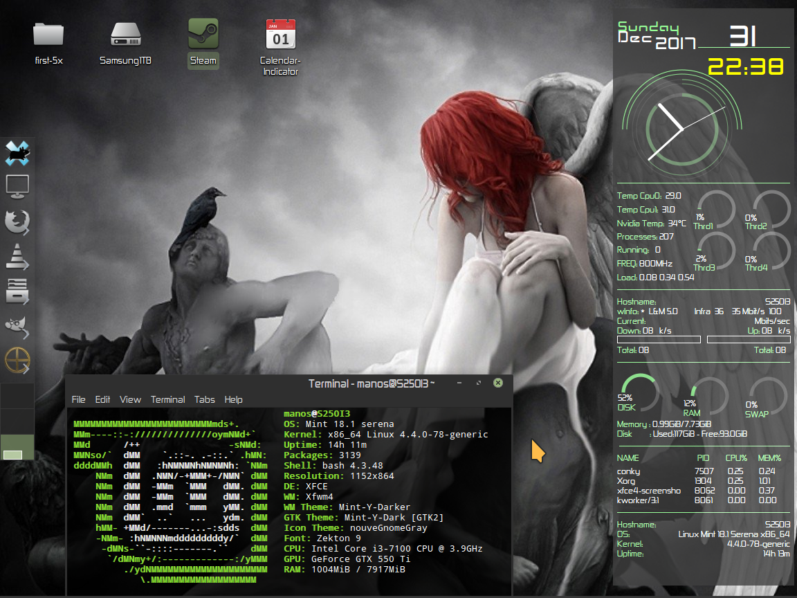Click the 'Packages: 3139' terminal line
Viewport: 797px width, 598px height.
tap(322, 455)
